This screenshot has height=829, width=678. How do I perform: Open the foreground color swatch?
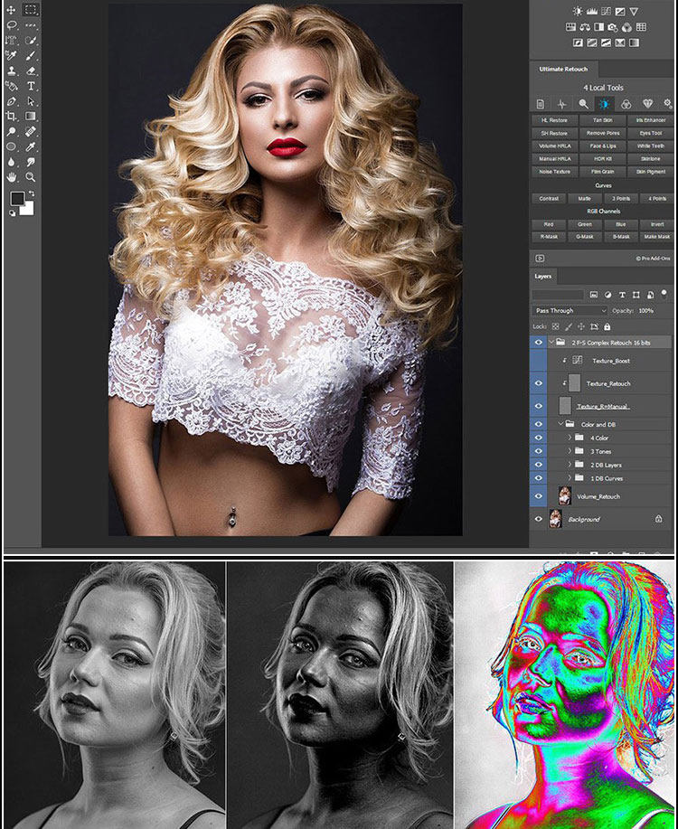click(x=17, y=198)
